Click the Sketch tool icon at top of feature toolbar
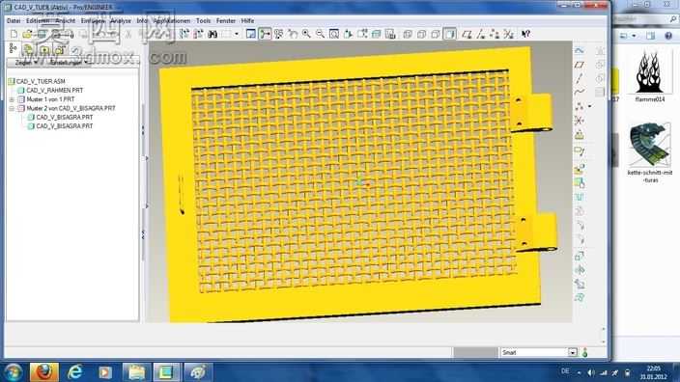Screen dimensions: 680x382 tap(580, 51)
